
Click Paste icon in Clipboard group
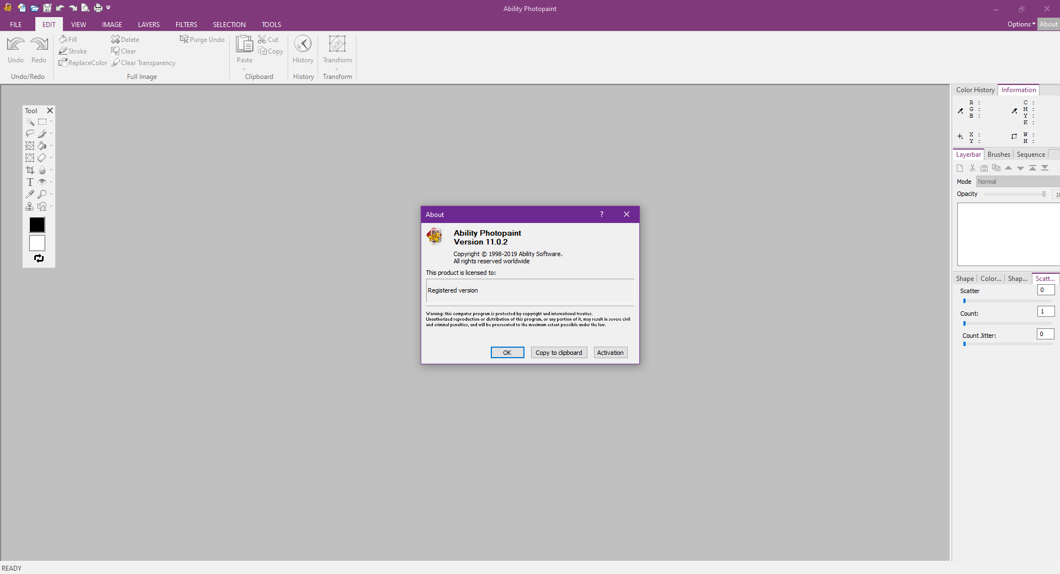tap(244, 44)
